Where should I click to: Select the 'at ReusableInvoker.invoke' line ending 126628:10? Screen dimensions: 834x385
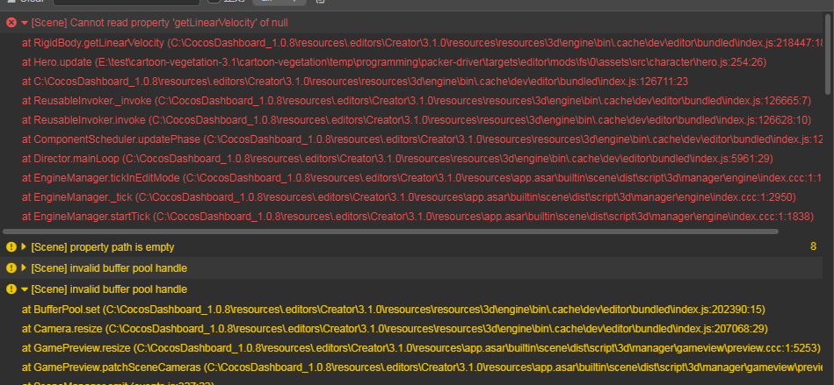tap(417, 120)
